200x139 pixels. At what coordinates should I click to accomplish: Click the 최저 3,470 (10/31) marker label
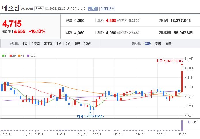[90, 116]
